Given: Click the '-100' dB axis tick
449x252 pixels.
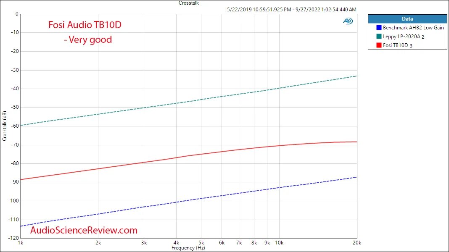Looking at the screenshot, I should pyautogui.click(x=14, y=201).
